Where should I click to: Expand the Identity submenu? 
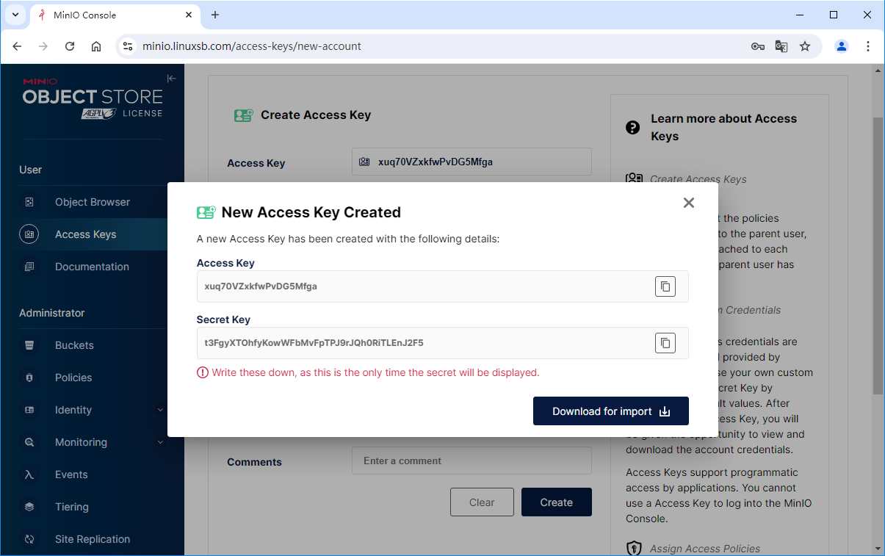point(160,410)
